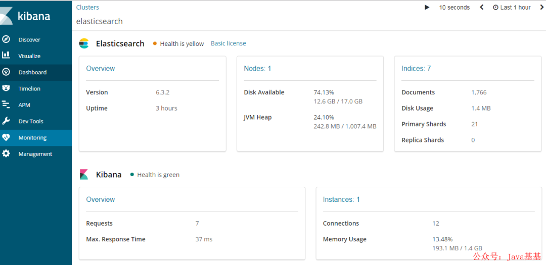546x265 pixels.
Task: Click the elasticsearch cluster name title
Action: [100, 22]
